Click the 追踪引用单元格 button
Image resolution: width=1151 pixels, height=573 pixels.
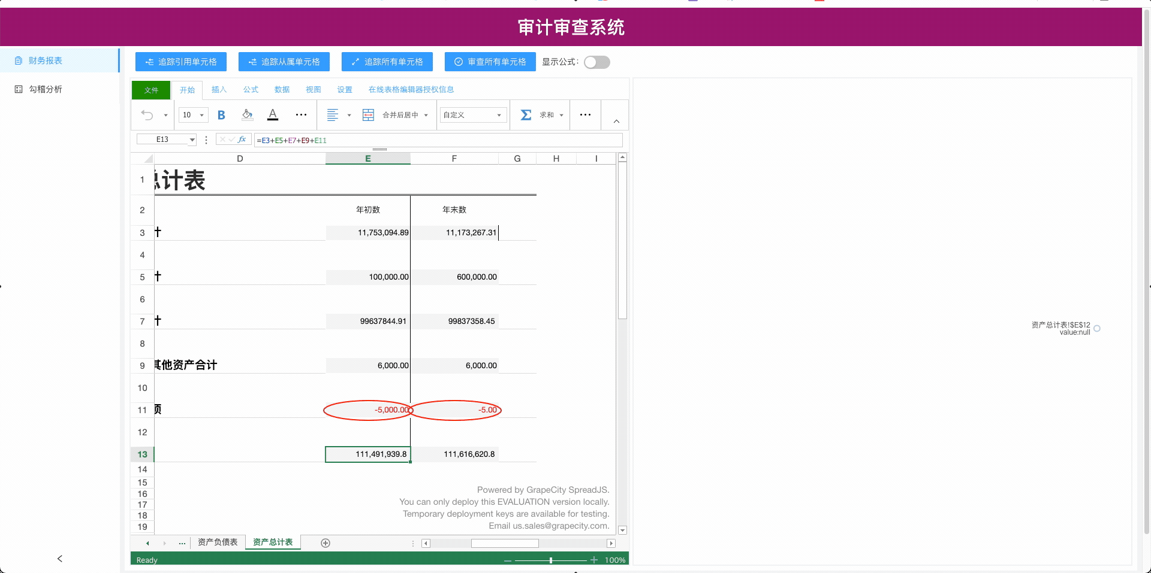[181, 62]
